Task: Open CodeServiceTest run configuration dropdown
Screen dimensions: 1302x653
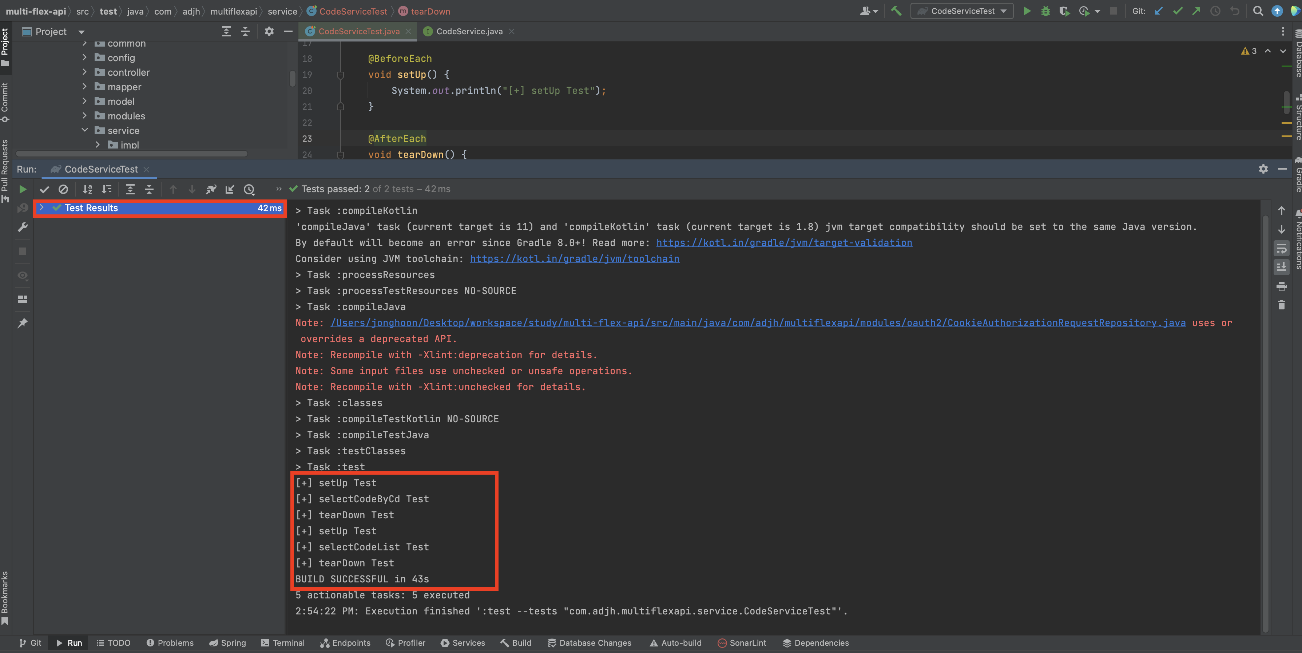Action: click(x=962, y=11)
